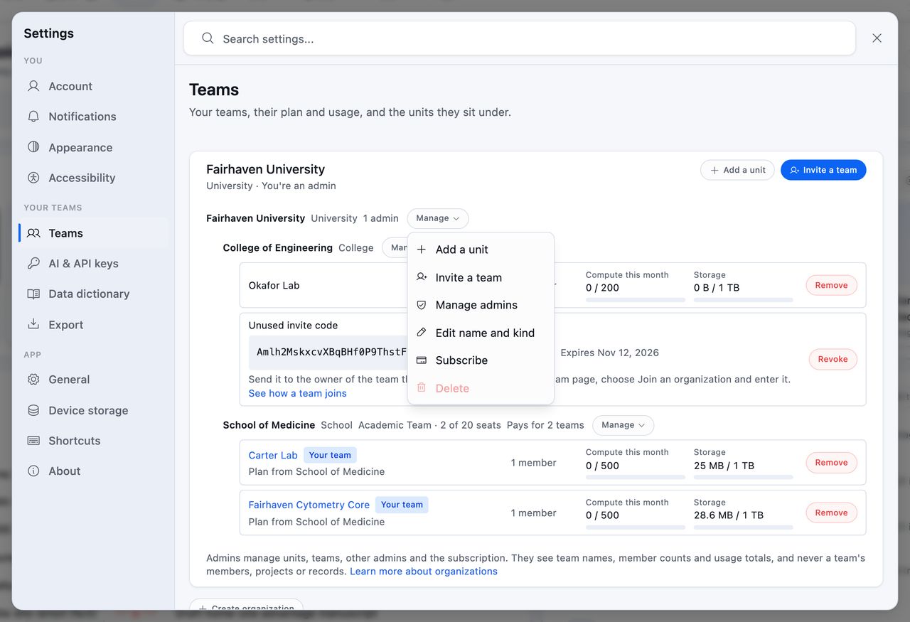Image resolution: width=910 pixels, height=622 pixels.
Task: Click the Export download icon
Action: 33,324
